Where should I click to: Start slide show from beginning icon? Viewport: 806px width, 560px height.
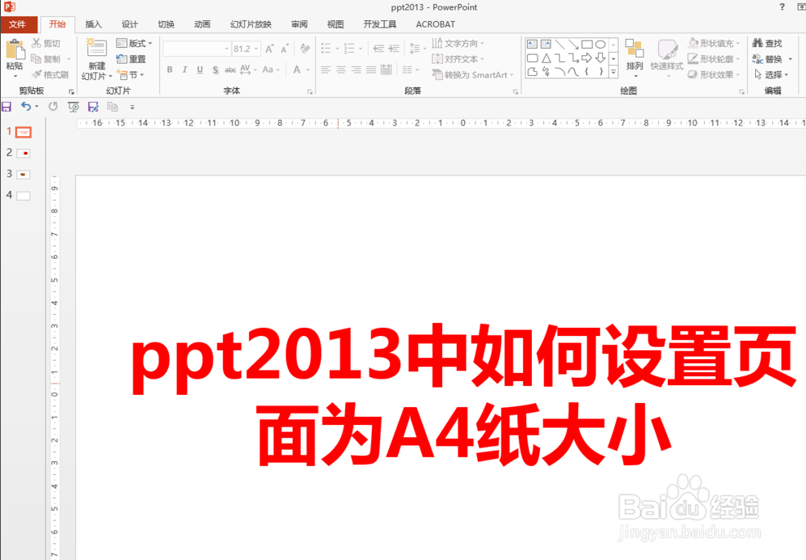coord(73,107)
